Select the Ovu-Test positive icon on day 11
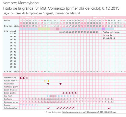126x117 pixels. pos(51,96)
